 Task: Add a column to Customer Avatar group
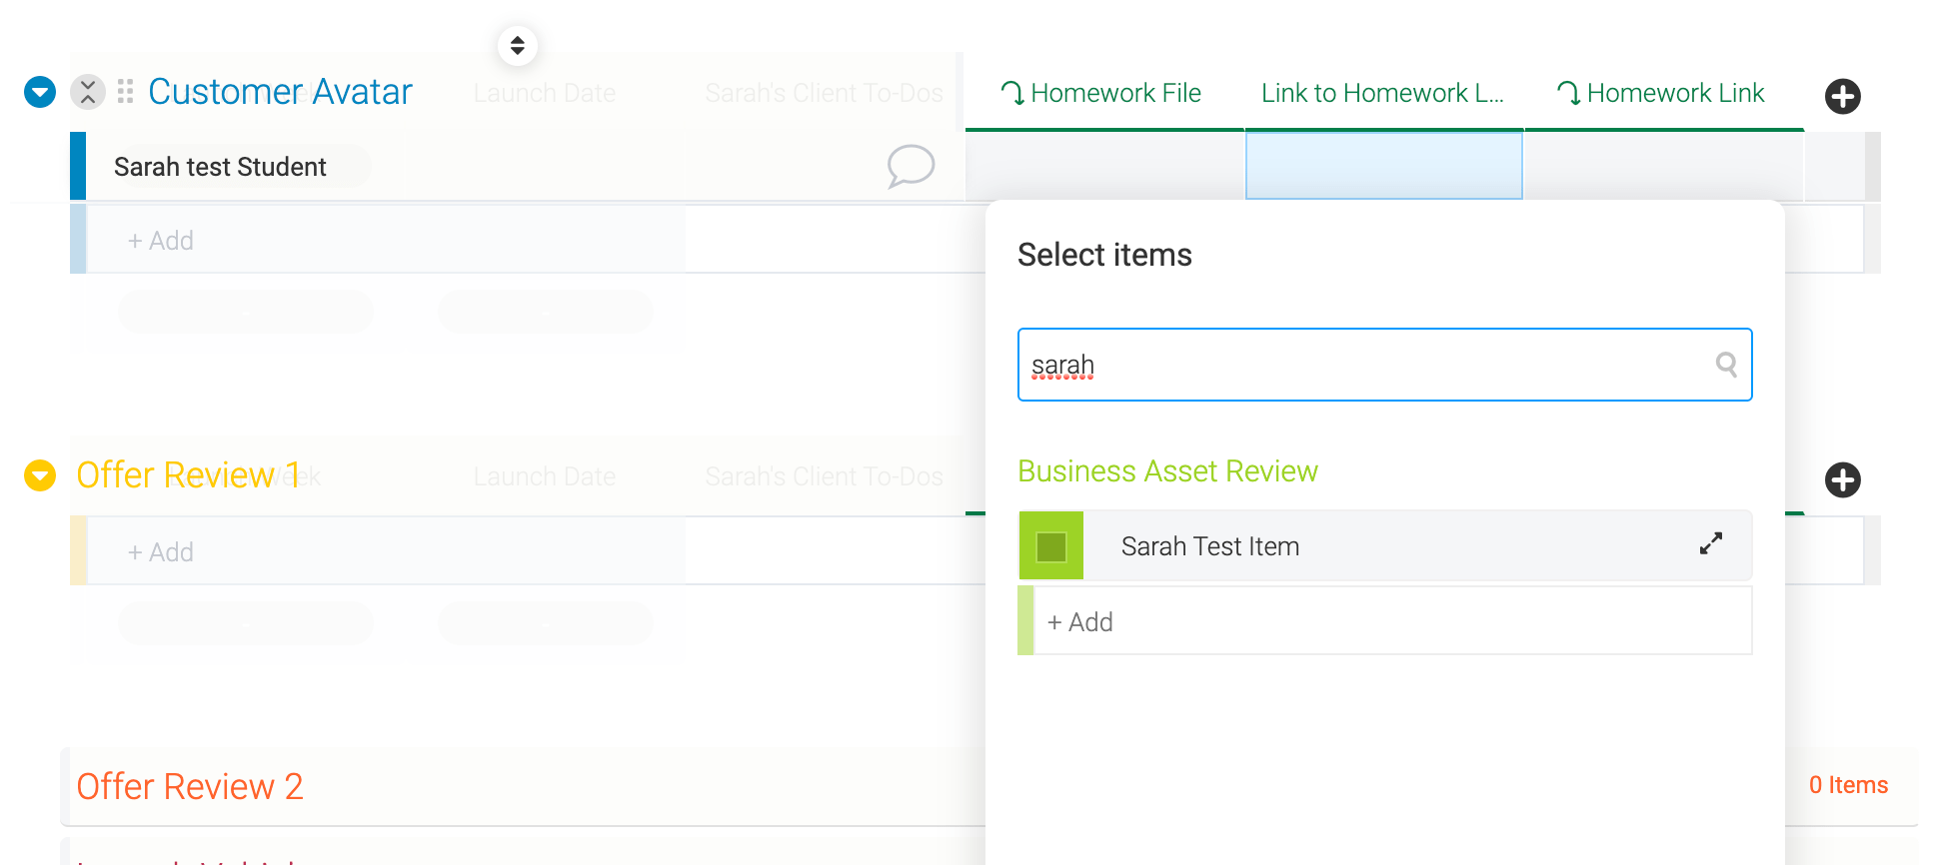click(1843, 96)
